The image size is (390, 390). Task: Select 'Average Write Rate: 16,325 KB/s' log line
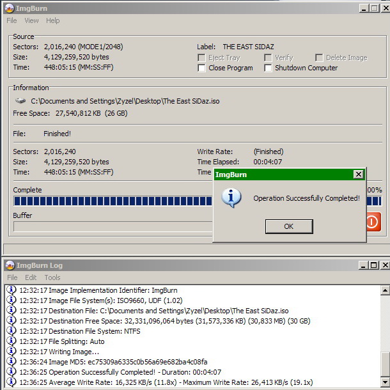(x=166, y=382)
